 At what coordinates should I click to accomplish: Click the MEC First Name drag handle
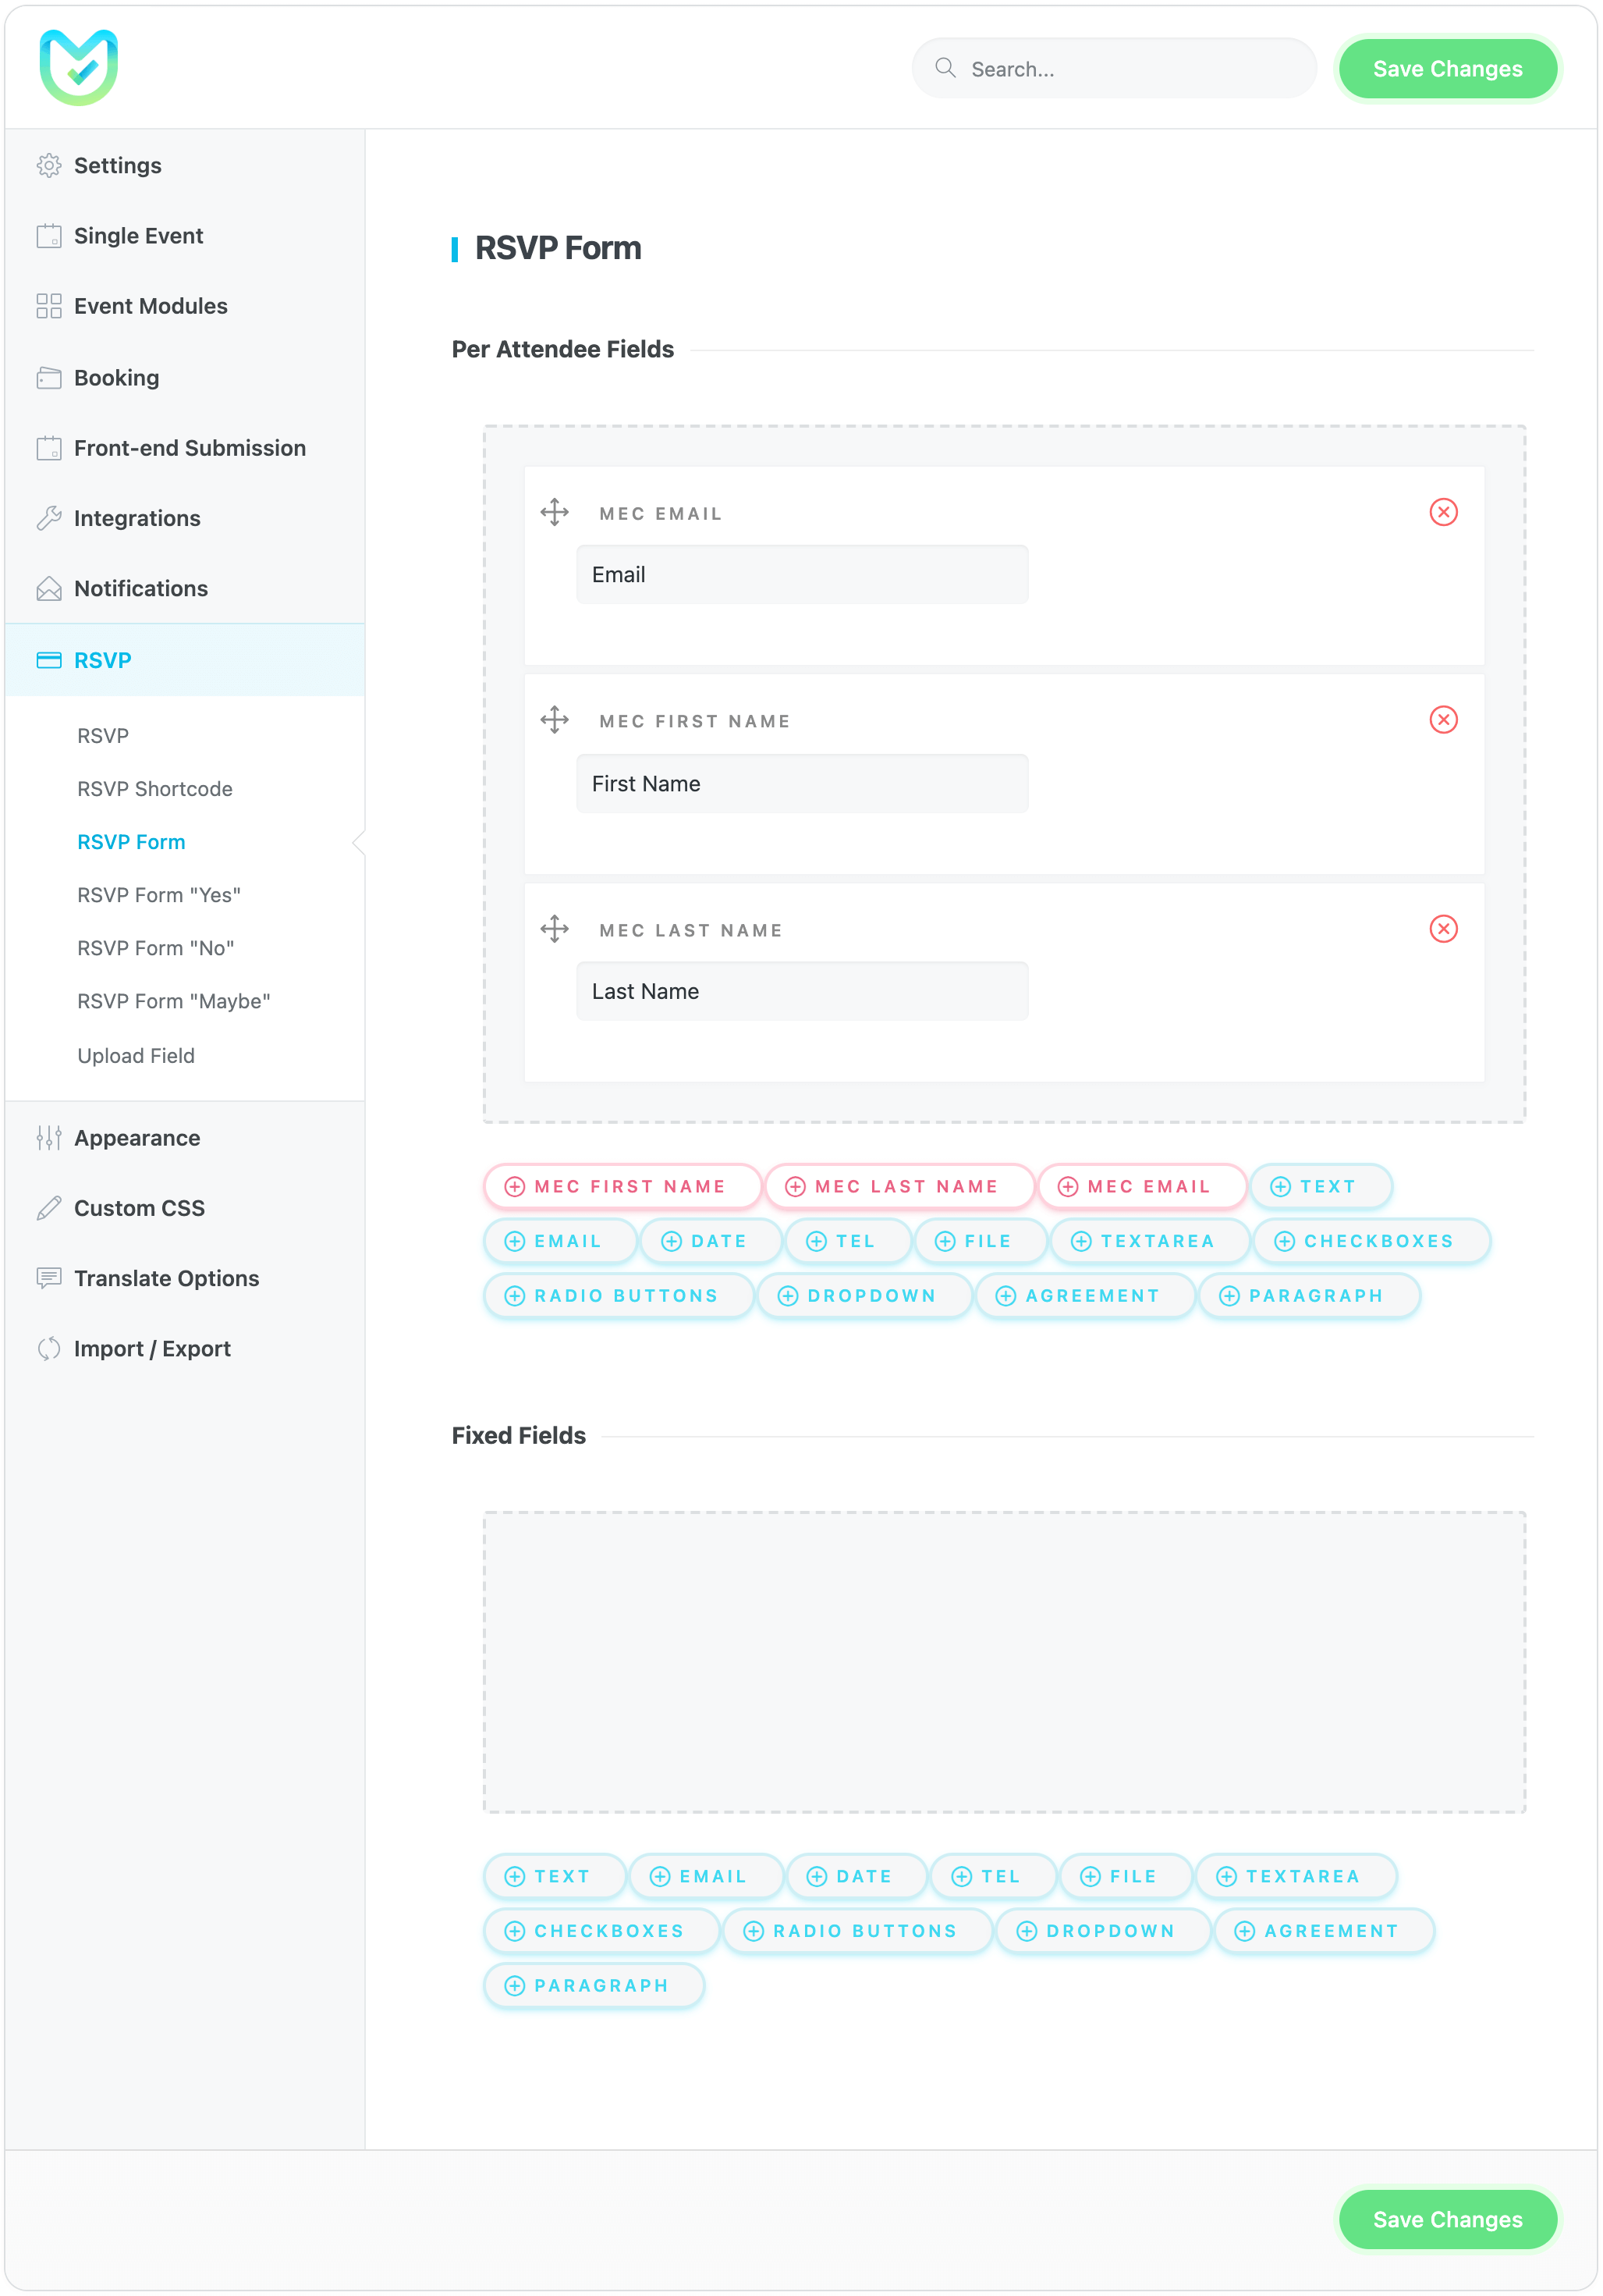555,720
